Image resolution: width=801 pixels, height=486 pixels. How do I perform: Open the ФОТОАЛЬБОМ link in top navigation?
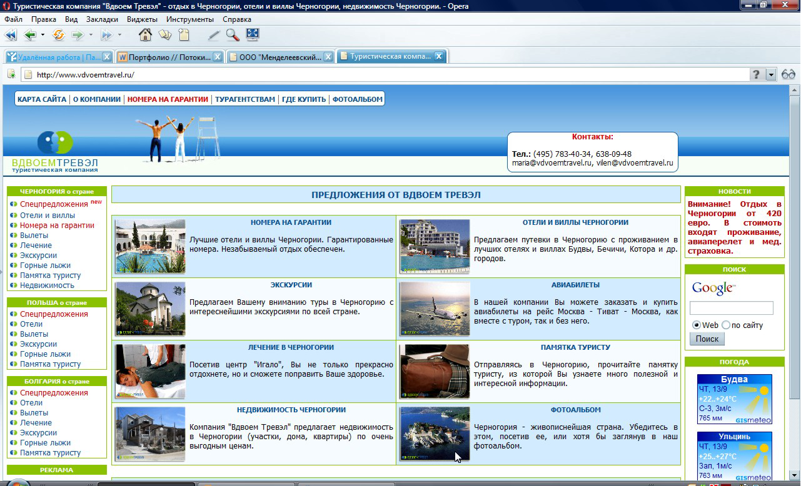(x=357, y=99)
